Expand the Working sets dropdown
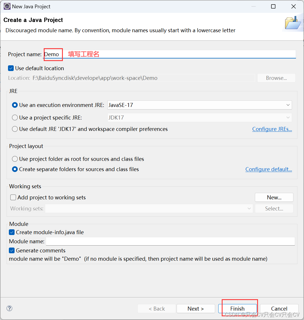The image size is (304, 320). tap(249, 208)
